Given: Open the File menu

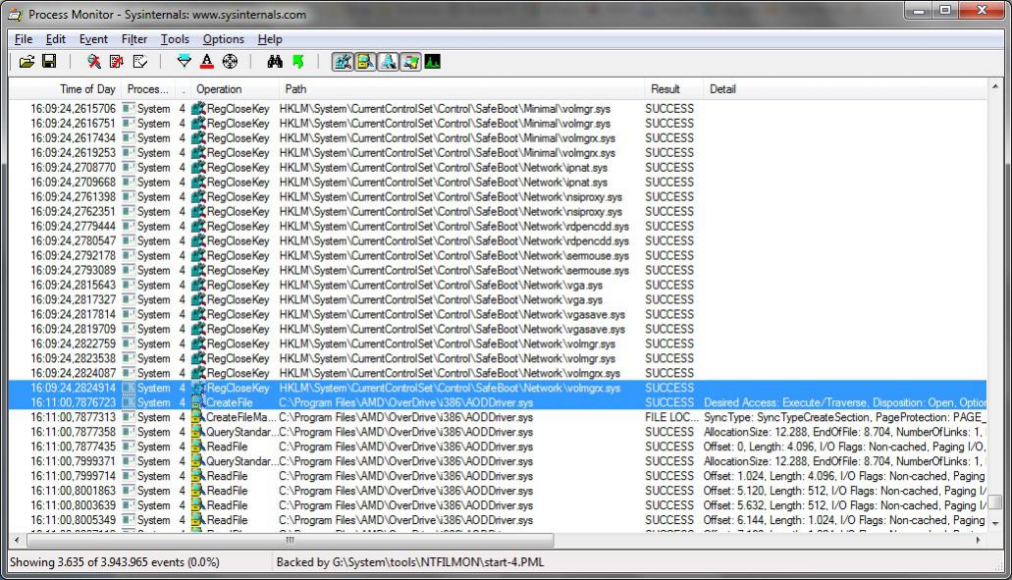Looking at the screenshot, I should point(24,39).
